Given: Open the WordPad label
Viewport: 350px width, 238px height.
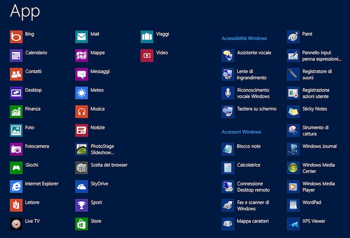Looking at the screenshot, I should pyautogui.click(x=311, y=202).
